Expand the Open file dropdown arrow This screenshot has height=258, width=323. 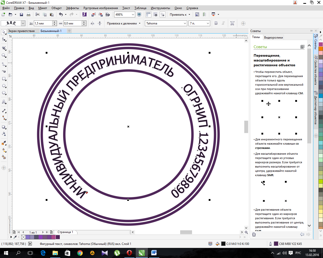point(15,15)
